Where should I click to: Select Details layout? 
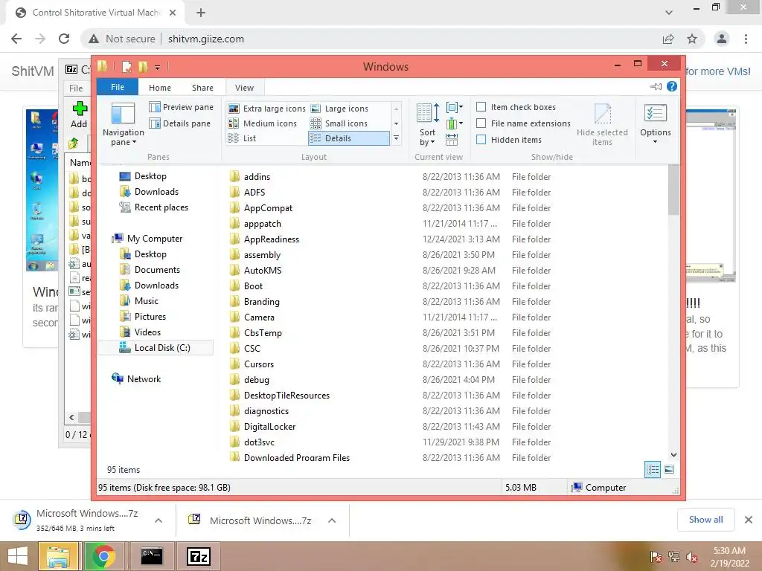point(349,138)
